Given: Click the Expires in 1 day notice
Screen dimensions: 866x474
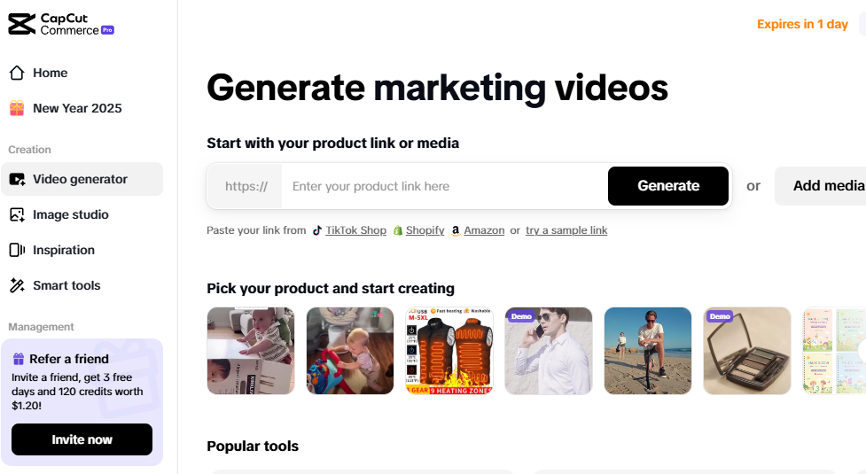Looking at the screenshot, I should (802, 24).
